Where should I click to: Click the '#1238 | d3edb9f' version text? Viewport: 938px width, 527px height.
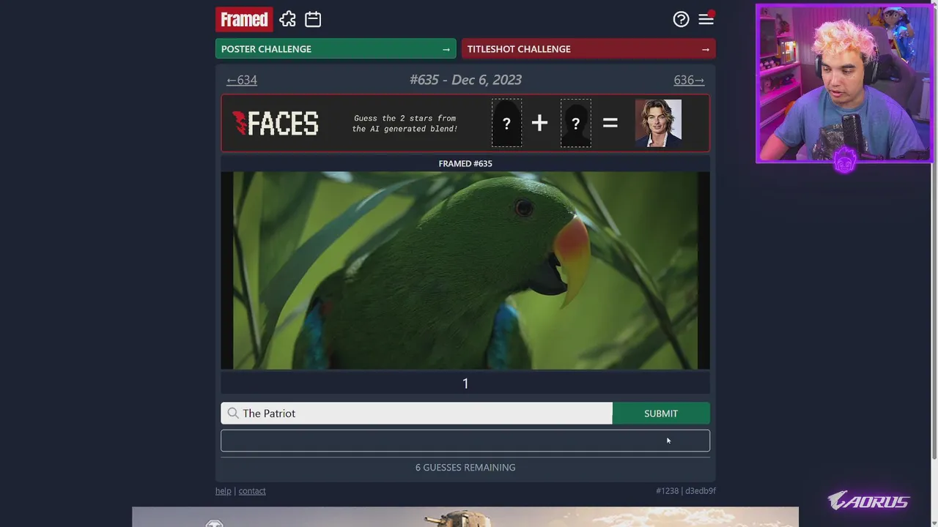[686, 491]
